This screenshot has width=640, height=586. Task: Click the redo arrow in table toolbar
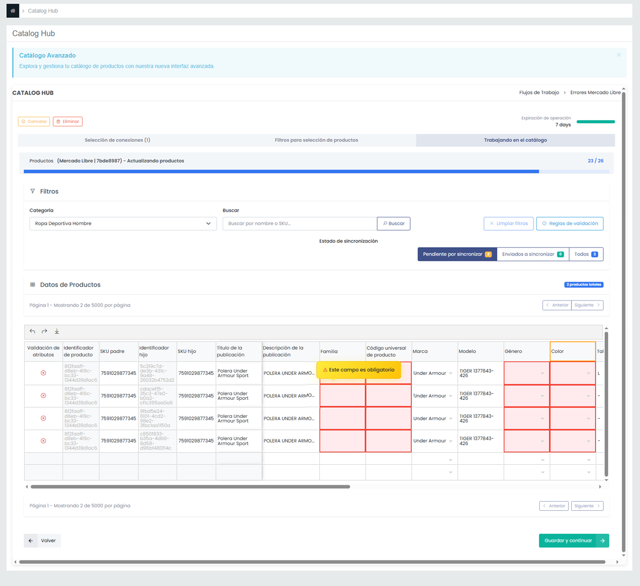pyautogui.click(x=45, y=331)
